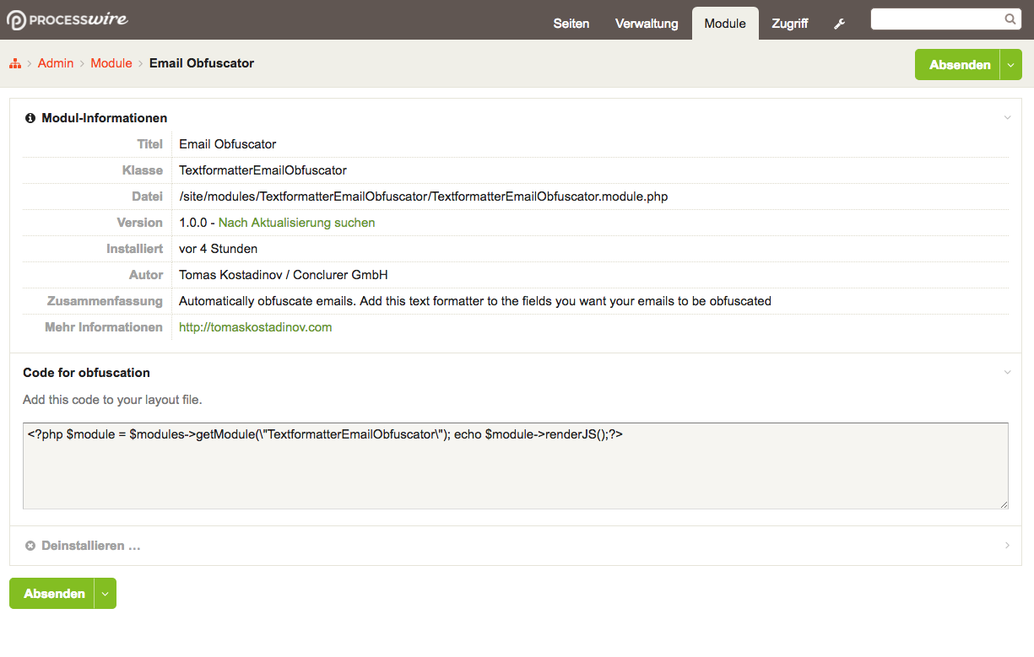Screen dimensions: 1034x657
Task: Click the 'Email Obfuscator' title value
Action: point(228,144)
